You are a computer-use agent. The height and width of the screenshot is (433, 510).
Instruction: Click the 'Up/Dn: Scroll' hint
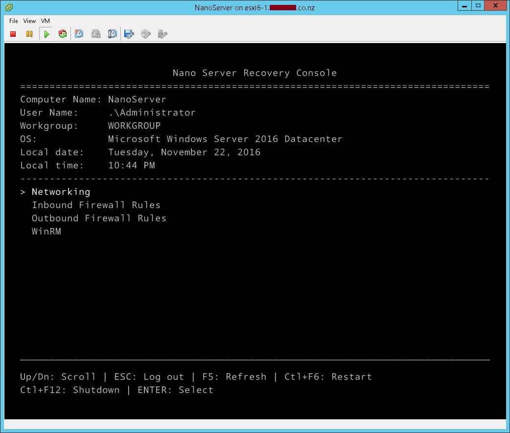[x=58, y=376]
